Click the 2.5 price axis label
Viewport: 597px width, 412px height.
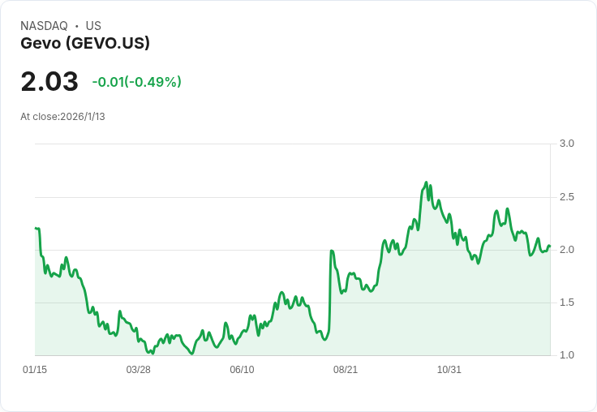567,197
